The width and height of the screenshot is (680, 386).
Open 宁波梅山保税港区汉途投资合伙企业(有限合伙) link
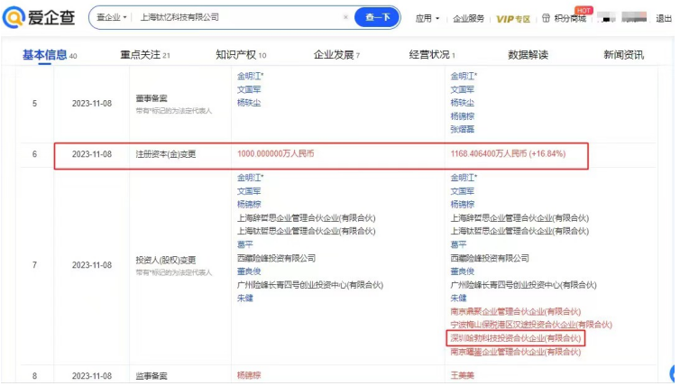click(x=531, y=325)
